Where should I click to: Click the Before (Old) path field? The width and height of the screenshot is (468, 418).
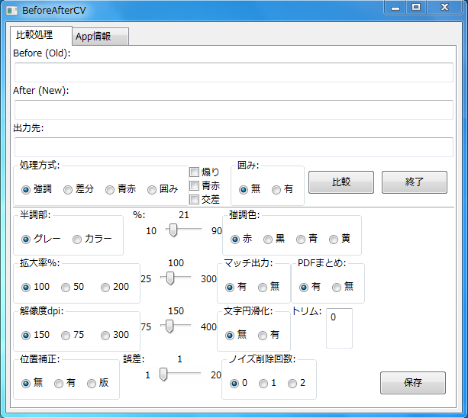234,72
